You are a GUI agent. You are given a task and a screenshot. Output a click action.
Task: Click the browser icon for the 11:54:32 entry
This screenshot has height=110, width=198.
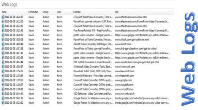pyautogui.click(x=3, y=71)
